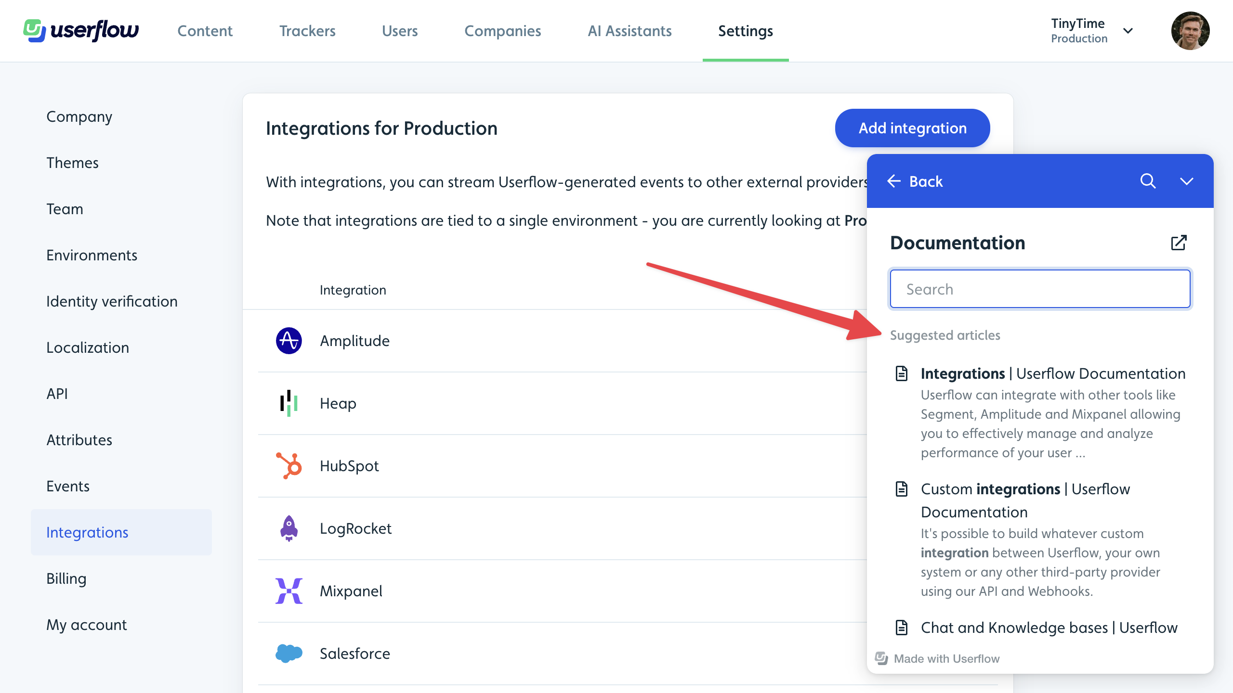Select Integrations in the sidebar

(121, 532)
